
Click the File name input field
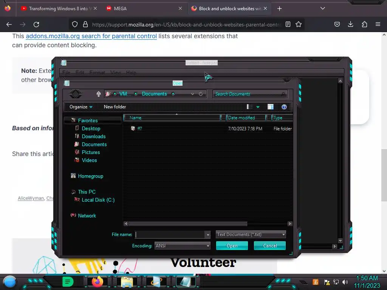170,234
